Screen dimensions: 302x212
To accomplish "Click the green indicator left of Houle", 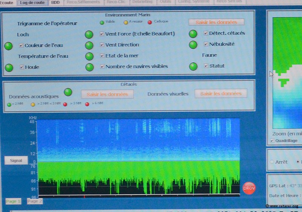I will pyautogui.click(x=9, y=68).
